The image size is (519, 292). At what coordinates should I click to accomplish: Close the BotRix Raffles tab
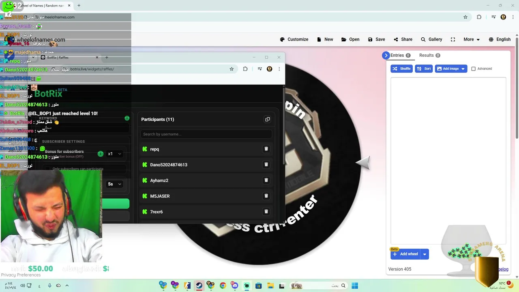(97, 57)
